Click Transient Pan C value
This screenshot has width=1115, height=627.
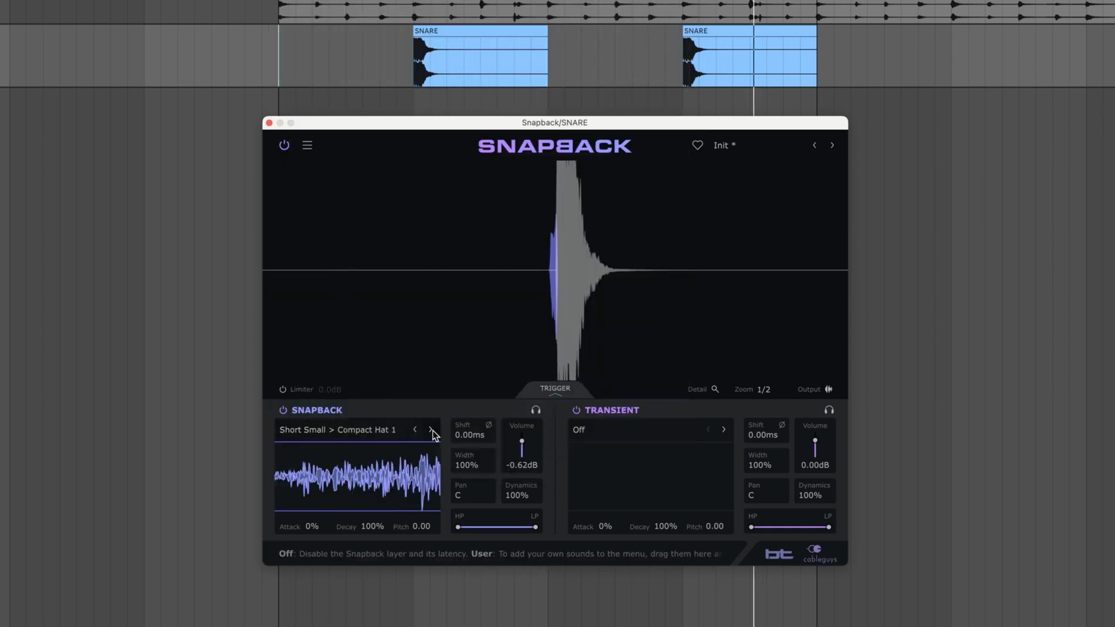tap(751, 495)
